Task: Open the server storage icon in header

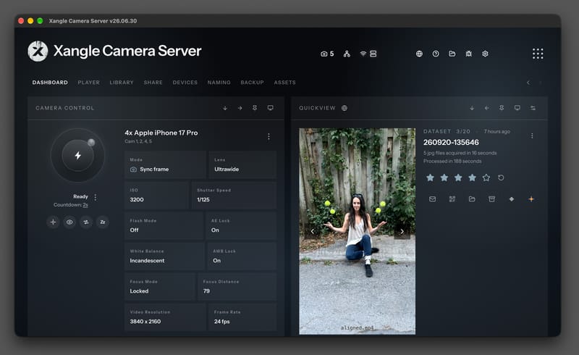Action: click(x=373, y=54)
